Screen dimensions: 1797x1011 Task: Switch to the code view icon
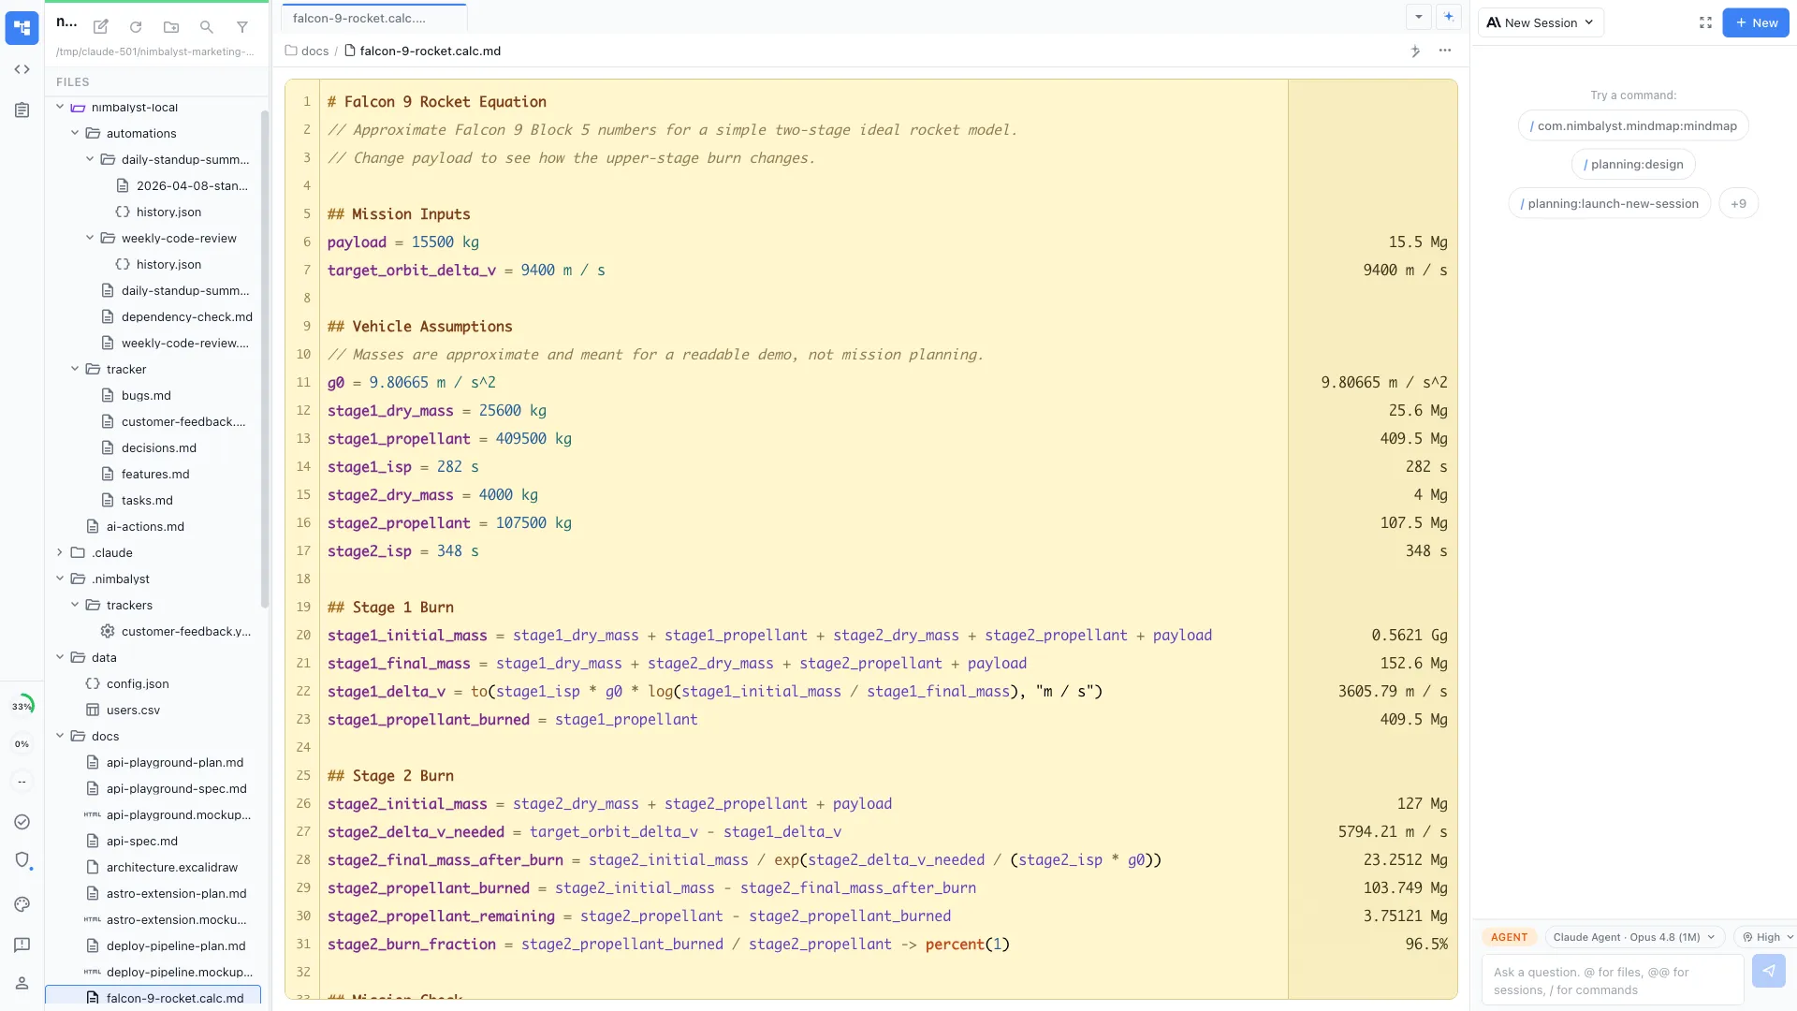point(22,69)
